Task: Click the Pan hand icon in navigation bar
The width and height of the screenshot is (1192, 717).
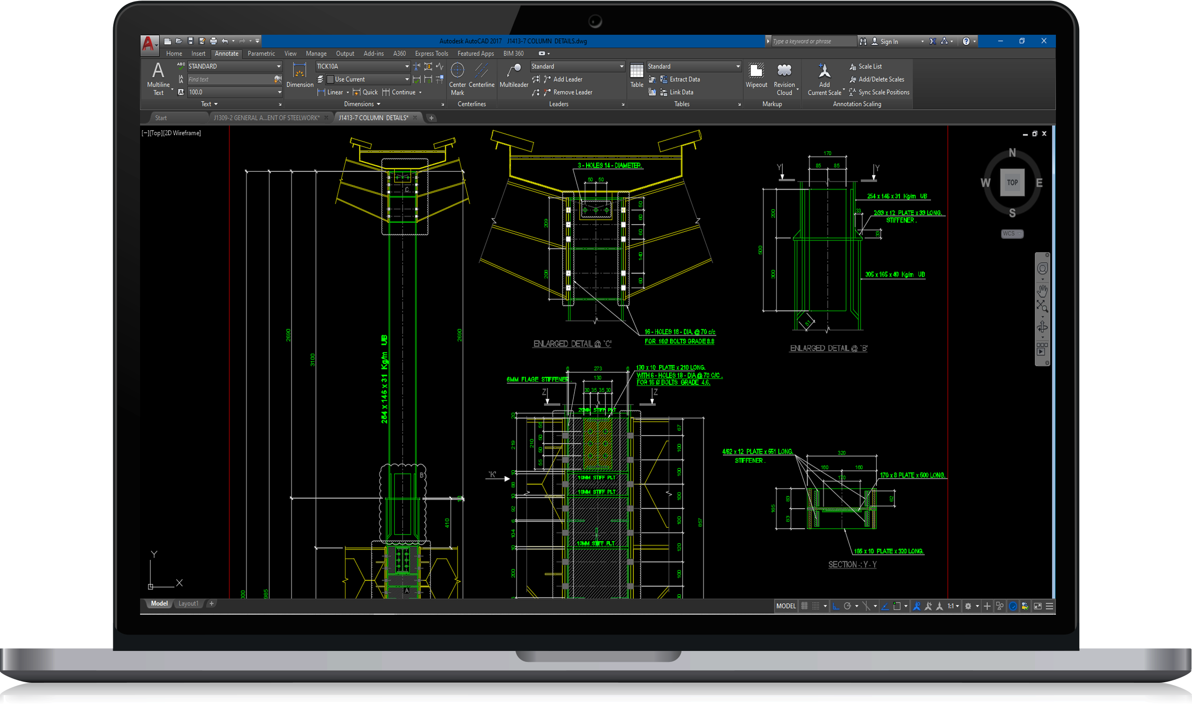Action: point(1043,290)
